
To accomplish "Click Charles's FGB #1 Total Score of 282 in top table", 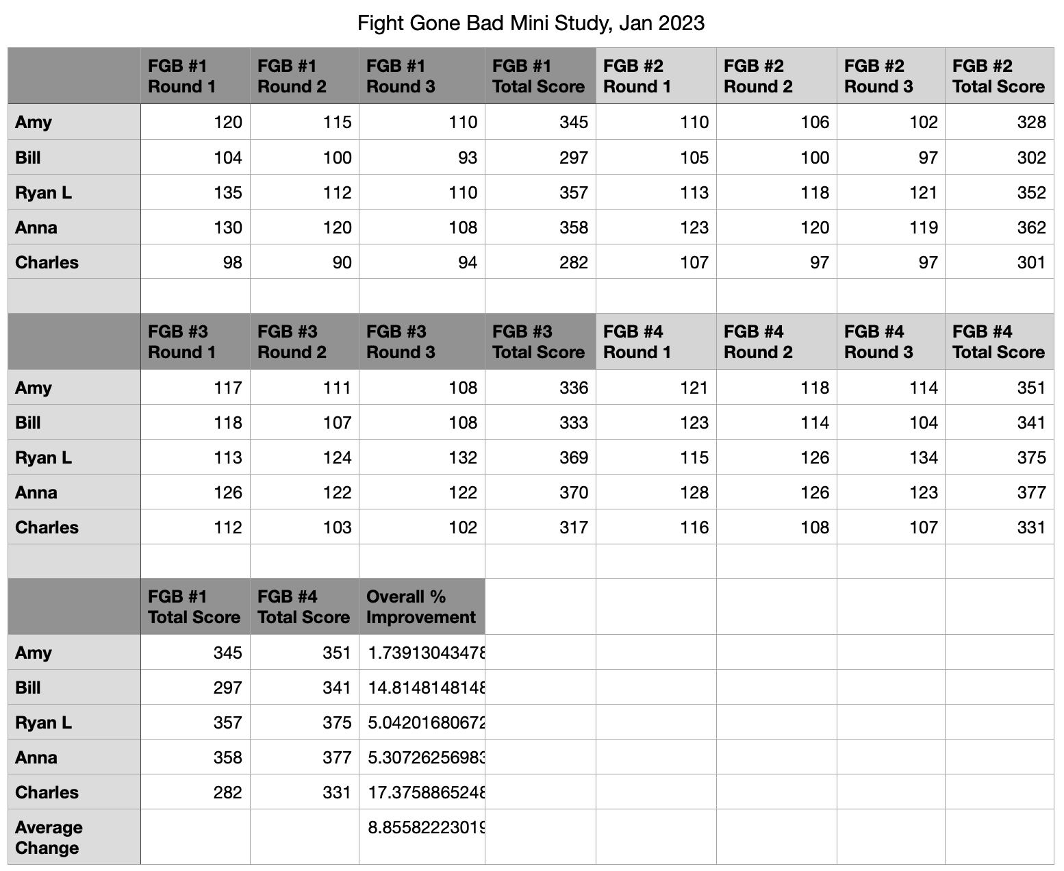I will (540, 262).
